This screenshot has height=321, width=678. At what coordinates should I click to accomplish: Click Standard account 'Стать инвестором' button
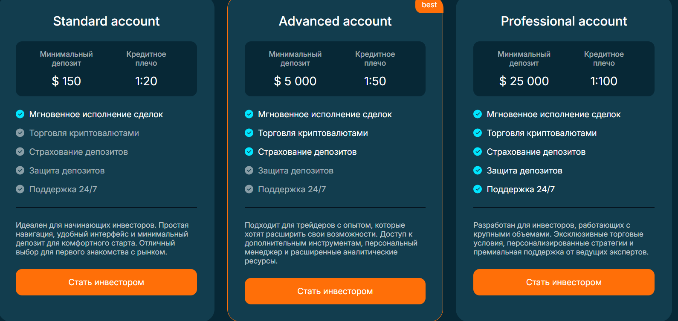point(106,282)
